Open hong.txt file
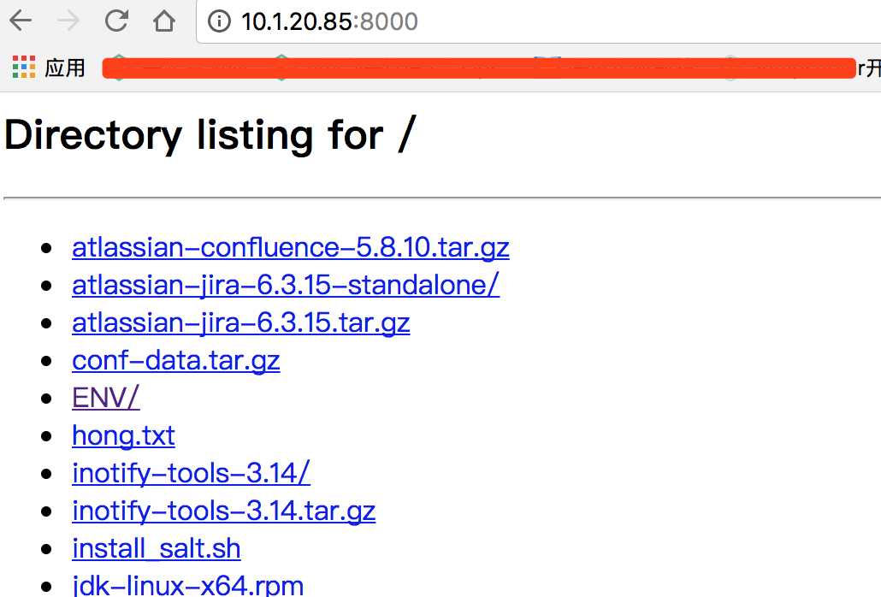This screenshot has width=881, height=597. 124,436
